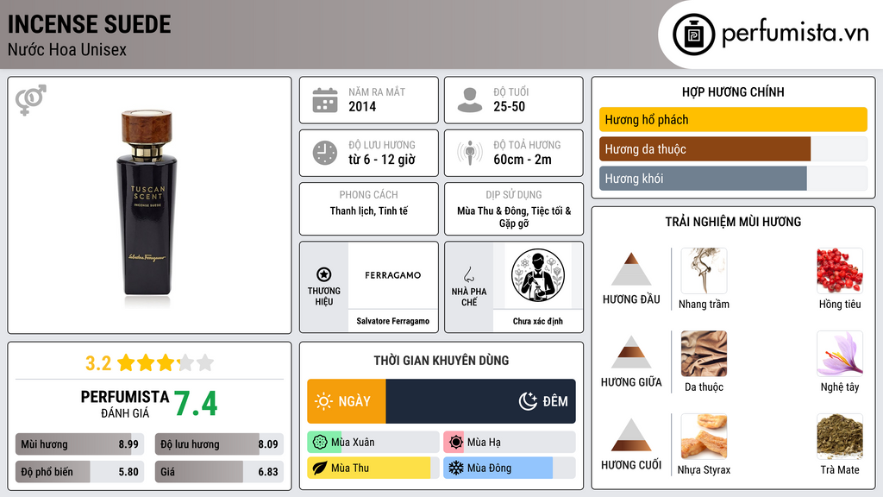Select the Hương da thuộc accord bar
Screen dimensions: 883x497
coord(733,148)
